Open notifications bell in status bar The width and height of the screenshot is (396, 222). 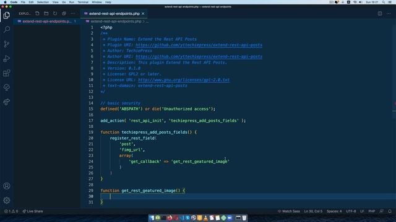(390, 211)
